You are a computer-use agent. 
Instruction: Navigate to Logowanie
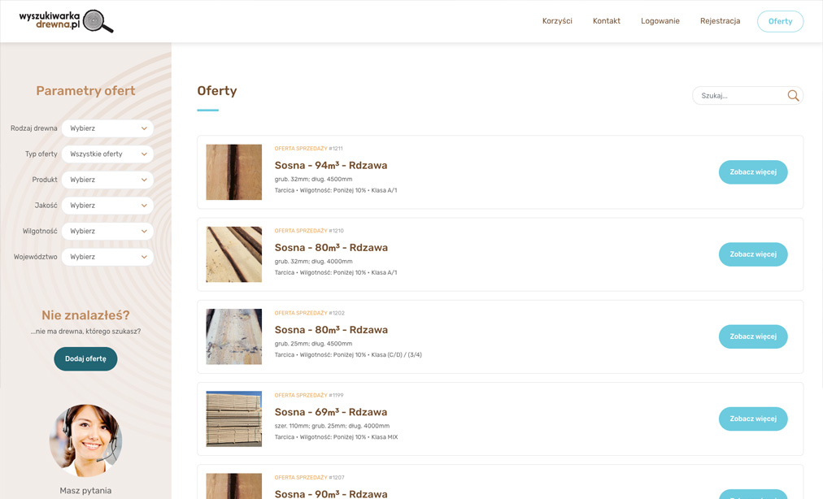coord(660,21)
